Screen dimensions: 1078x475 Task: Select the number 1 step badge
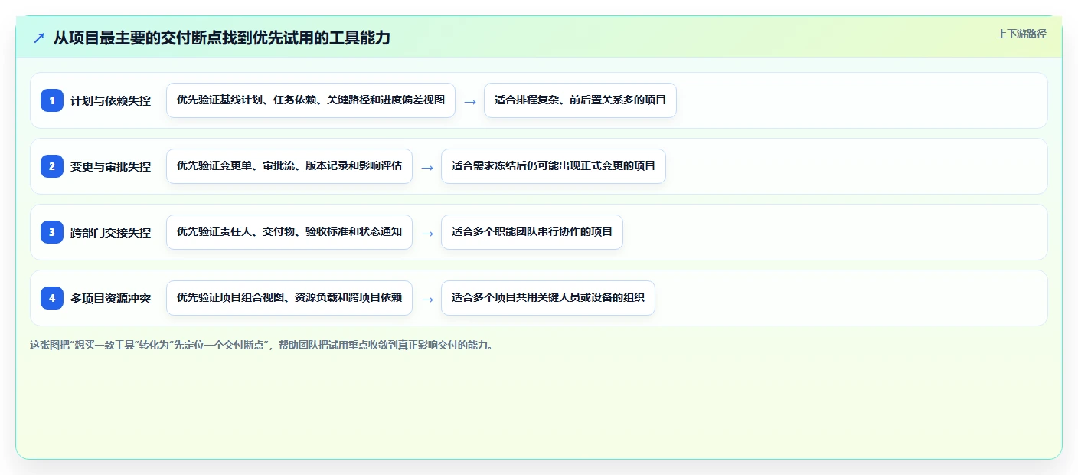[x=52, y=100]
